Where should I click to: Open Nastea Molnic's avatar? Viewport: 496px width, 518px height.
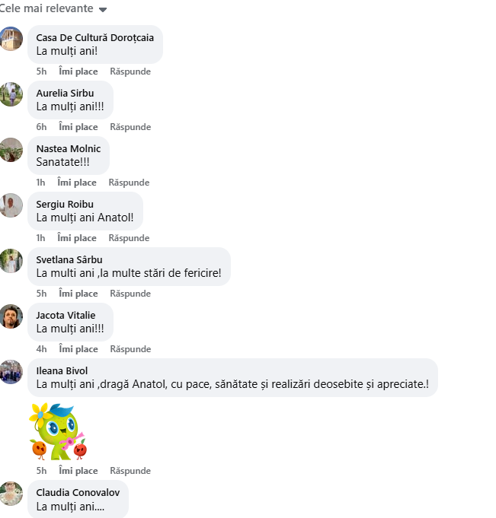pos(11,150)
